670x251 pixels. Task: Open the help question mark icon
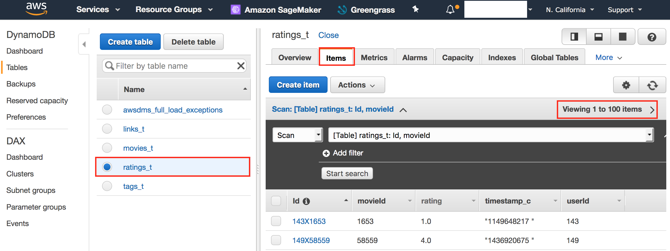pos(652,37)
